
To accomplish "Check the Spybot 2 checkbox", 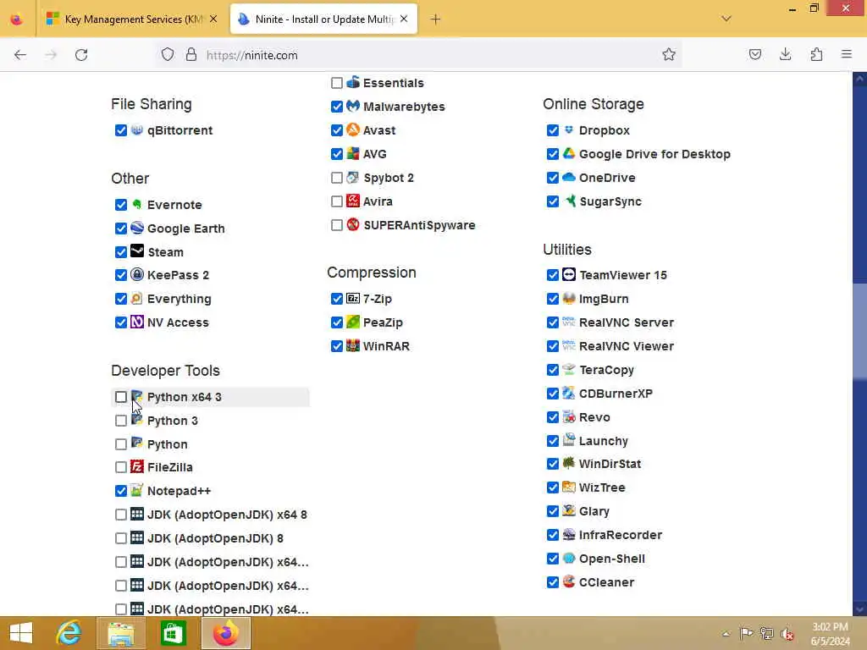I will click(x=337, y=178).
